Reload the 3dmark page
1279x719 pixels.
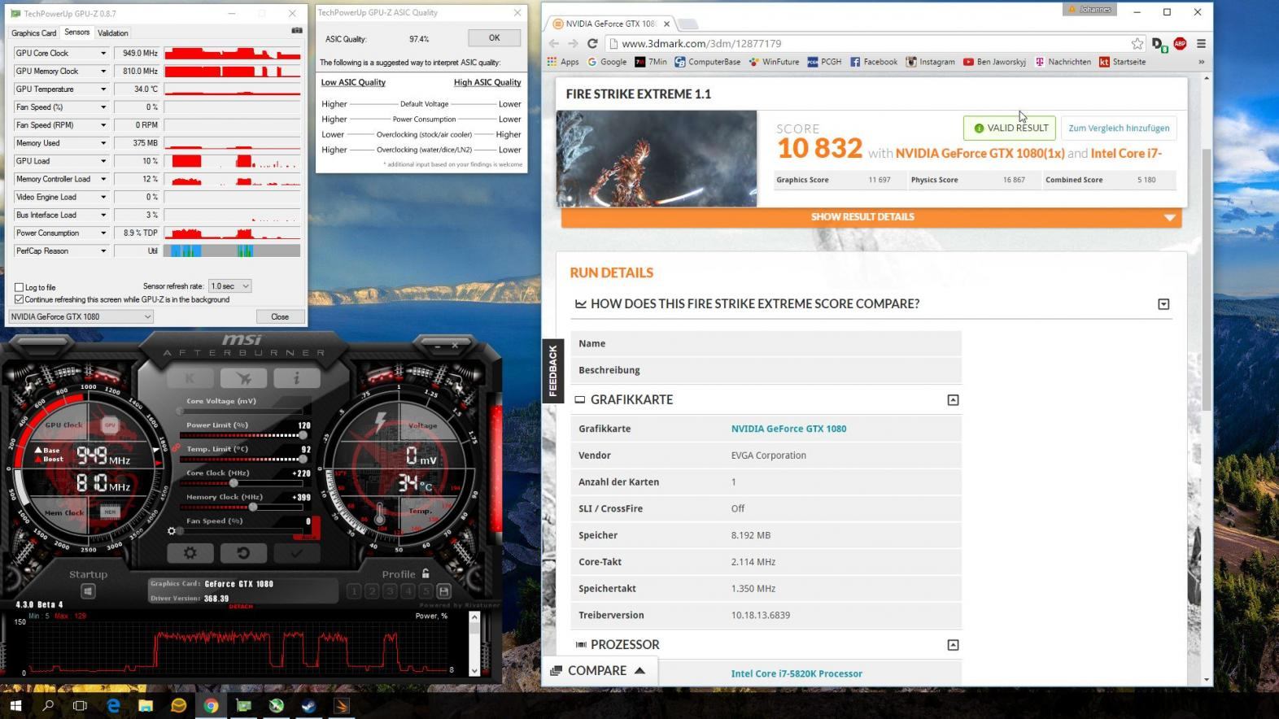592,44
